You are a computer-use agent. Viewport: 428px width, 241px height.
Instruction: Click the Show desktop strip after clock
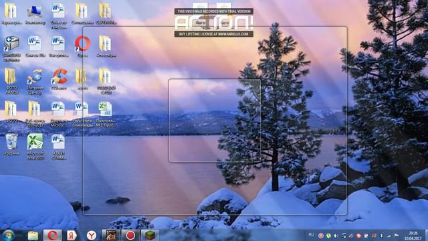point(426,235)
